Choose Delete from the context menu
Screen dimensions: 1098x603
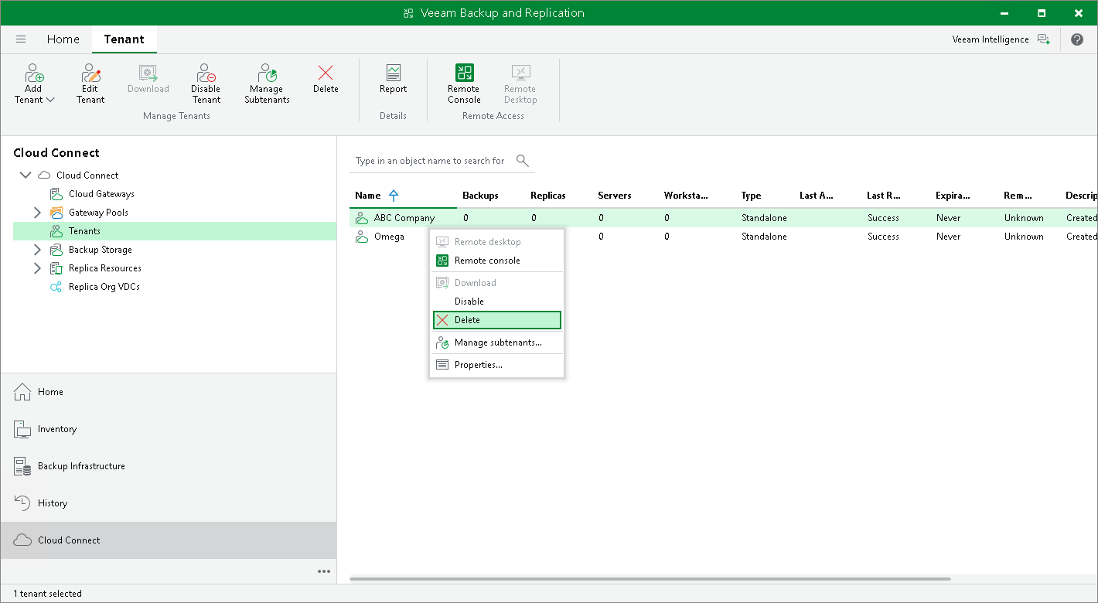point(497,320)
